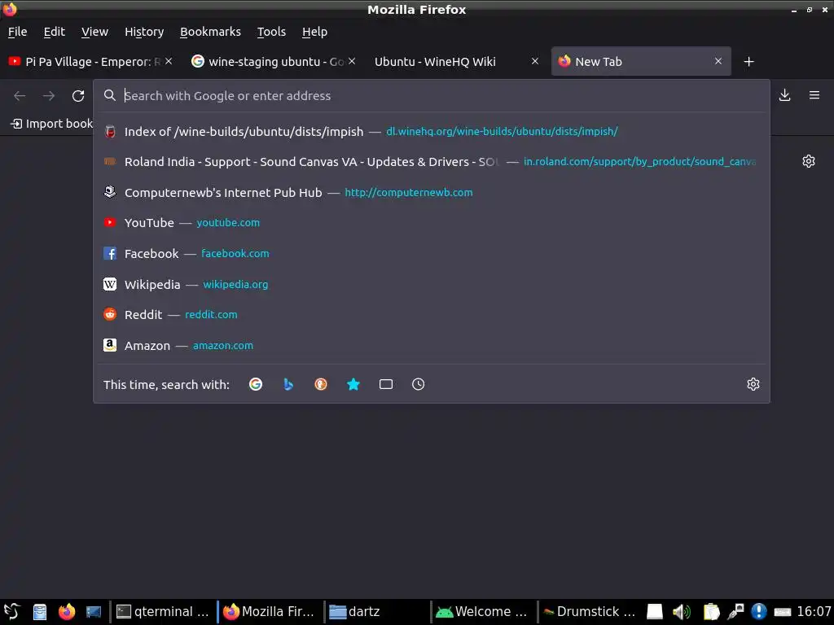Switch to the Drumstick taskbar window

(590, 612)
